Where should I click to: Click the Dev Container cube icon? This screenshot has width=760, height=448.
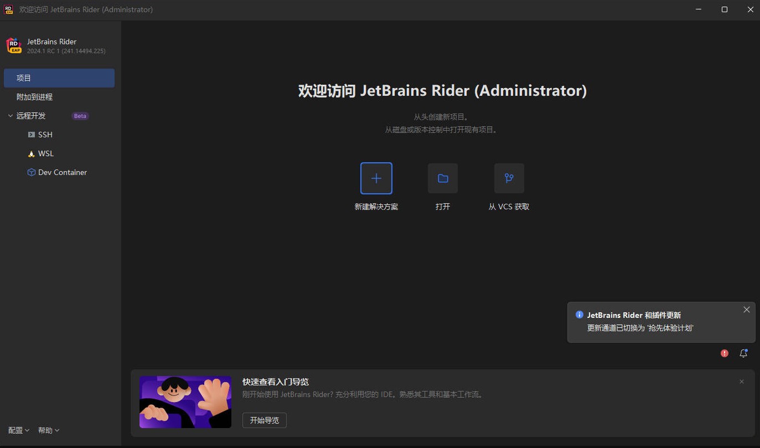click(x=32, y=172)
